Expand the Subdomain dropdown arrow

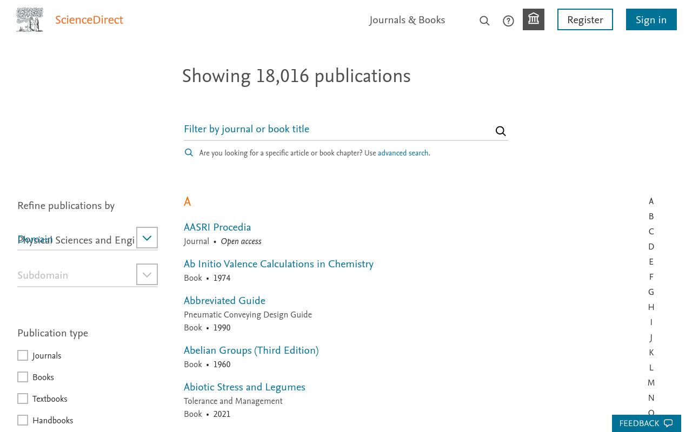(x=147, y=274)
